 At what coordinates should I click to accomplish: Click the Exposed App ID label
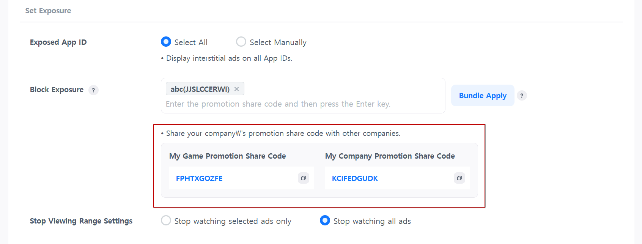click(58, 42)
